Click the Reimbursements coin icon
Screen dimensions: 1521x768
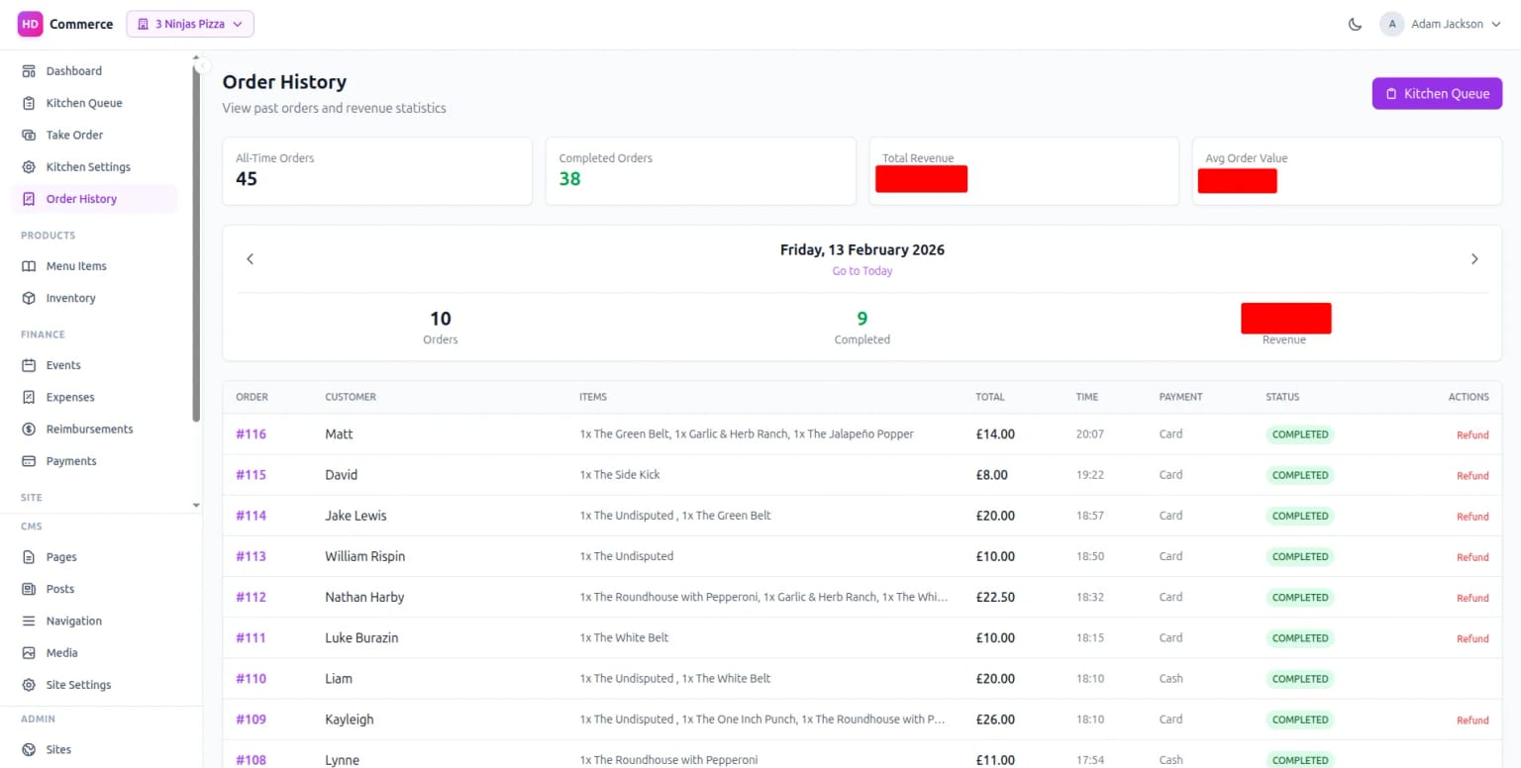click(x=29, y=430)
